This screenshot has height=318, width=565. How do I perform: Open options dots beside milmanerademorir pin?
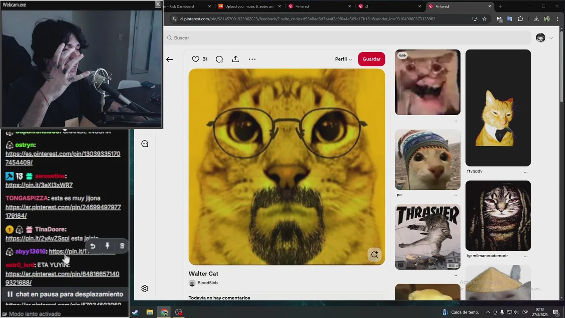point(525,256)
